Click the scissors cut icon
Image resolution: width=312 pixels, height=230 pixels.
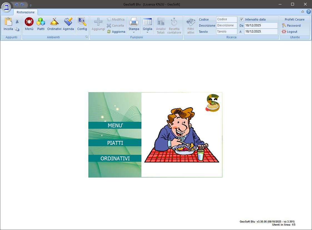17,21
